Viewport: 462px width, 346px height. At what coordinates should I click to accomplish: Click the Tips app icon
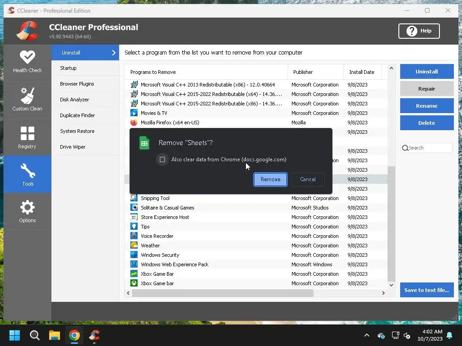click(x=134, y=227)
